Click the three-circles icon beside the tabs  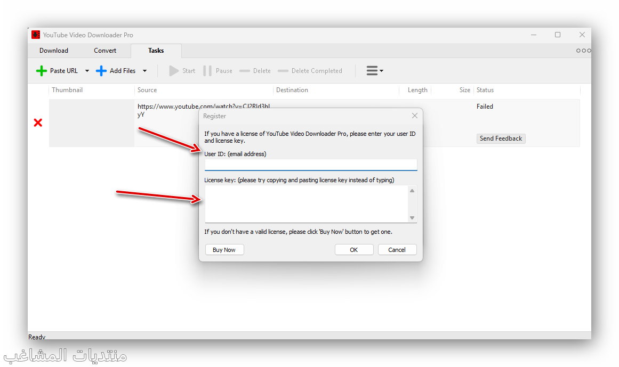coord(583,51)
